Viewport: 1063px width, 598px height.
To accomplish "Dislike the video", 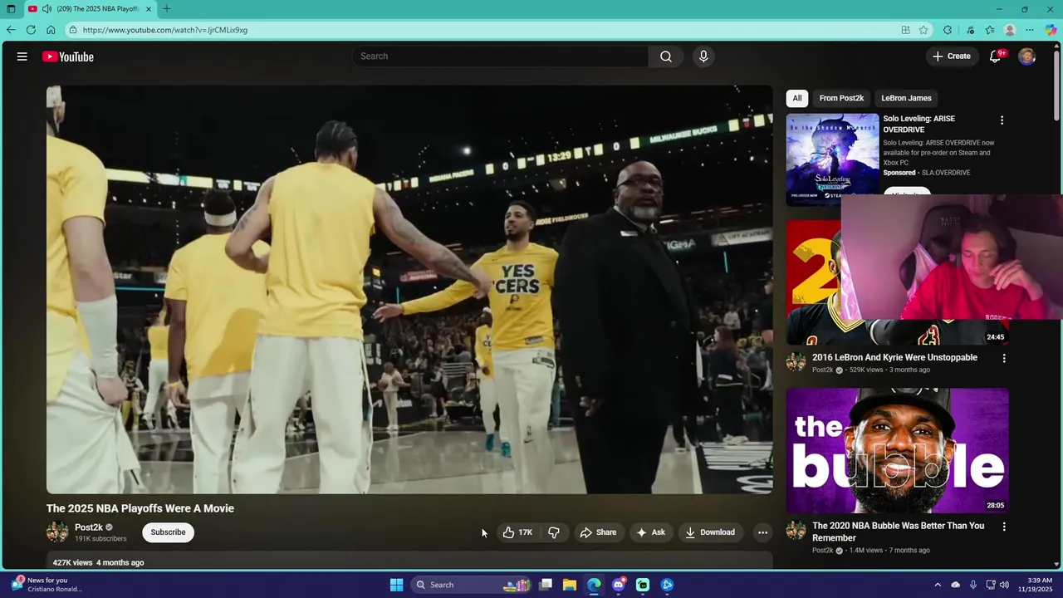I will coord(554,532).
